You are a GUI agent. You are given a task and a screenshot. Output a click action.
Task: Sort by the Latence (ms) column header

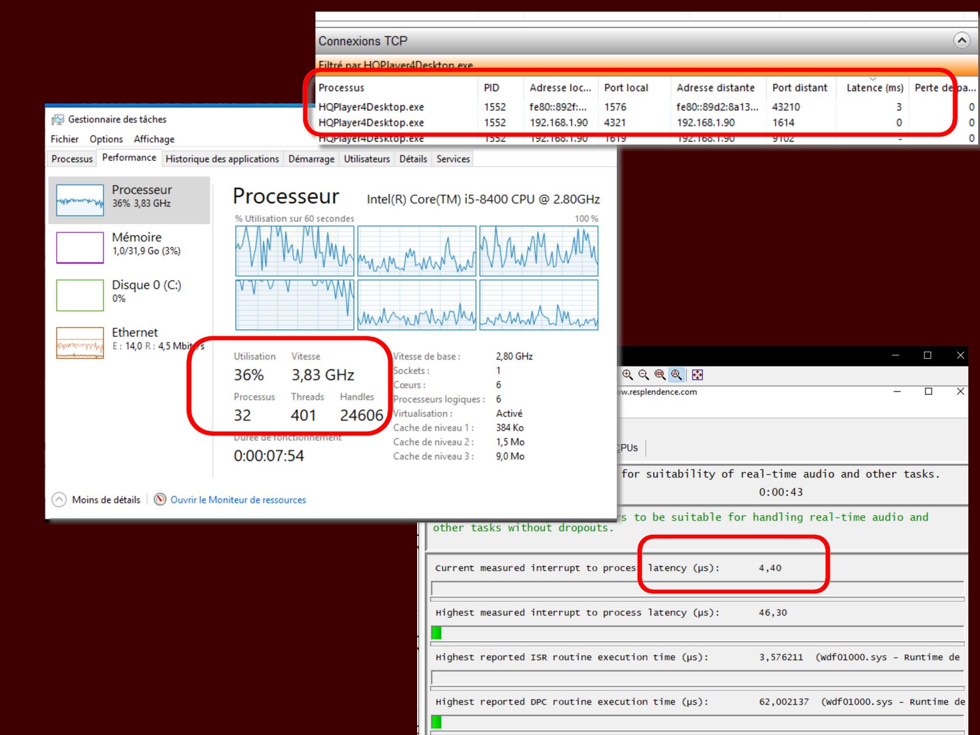coord(874,88)
